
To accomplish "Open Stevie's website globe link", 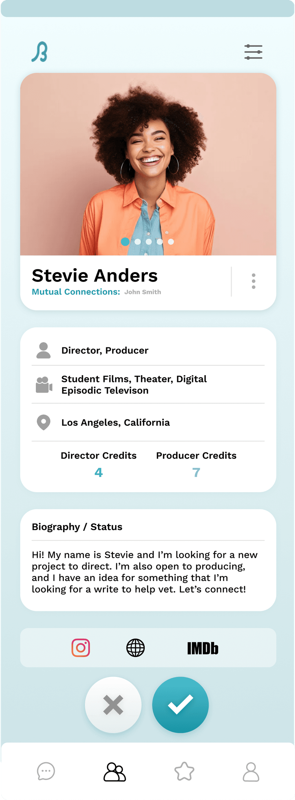I will 136,648.
